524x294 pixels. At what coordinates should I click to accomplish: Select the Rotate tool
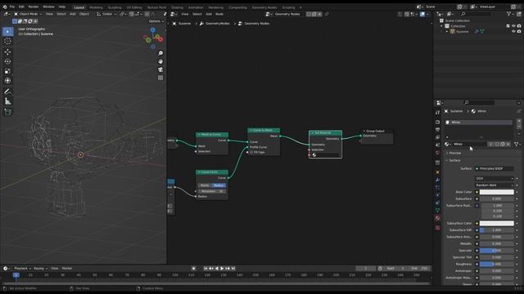click(x=7, y=62)
